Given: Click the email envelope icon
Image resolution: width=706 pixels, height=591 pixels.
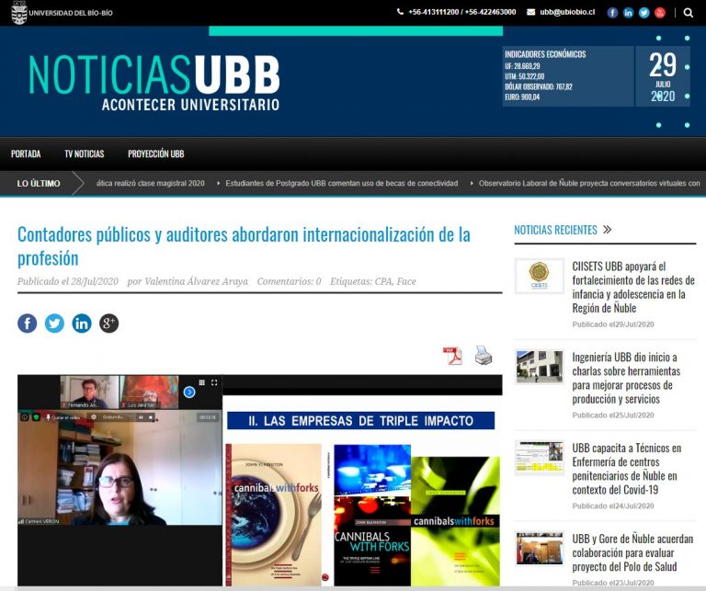Looking at the screenshot, I should pyautogui.click(x=530, y=12).
